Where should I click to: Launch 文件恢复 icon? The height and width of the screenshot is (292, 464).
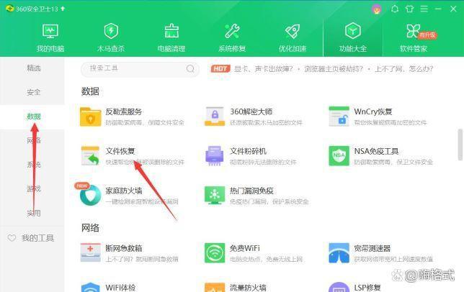[x=91, y=156]
